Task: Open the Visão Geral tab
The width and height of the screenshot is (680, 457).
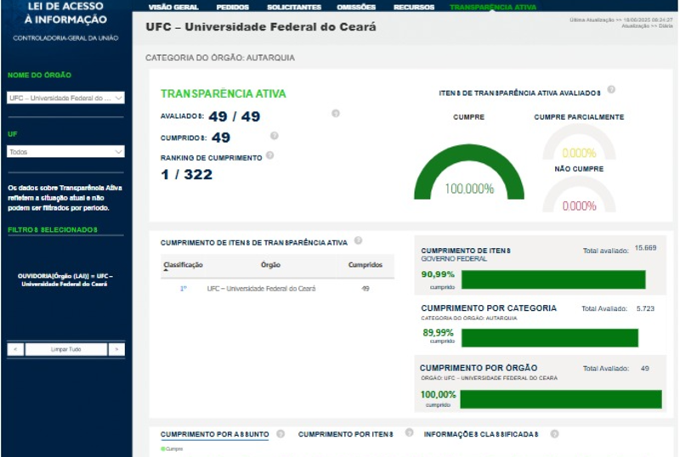Action: tap(173, 7)
